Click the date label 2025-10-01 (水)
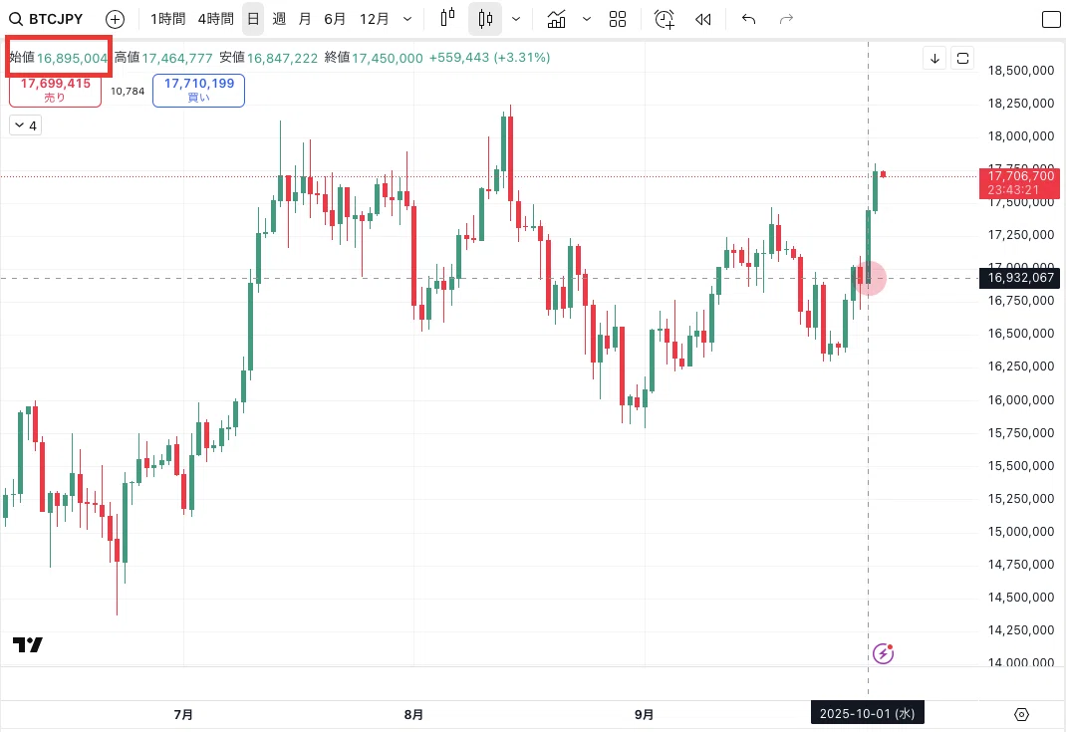 pyautogui.click(x=868, y=714)
